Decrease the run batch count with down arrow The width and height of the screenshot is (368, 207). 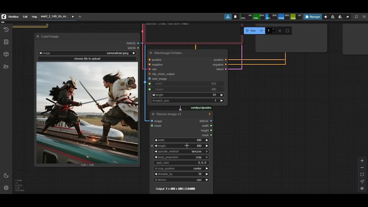coord(273,32)
